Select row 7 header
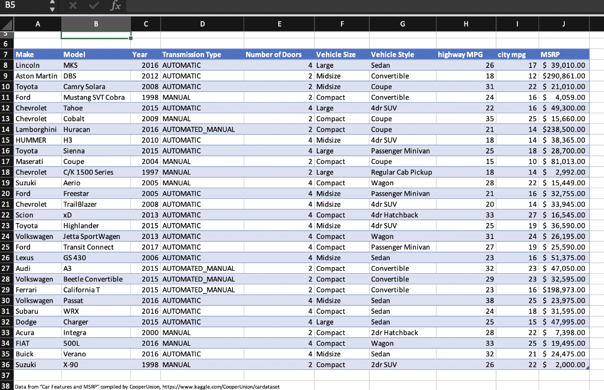The width and height of the screenshot is (604, 390). point(7,54)
